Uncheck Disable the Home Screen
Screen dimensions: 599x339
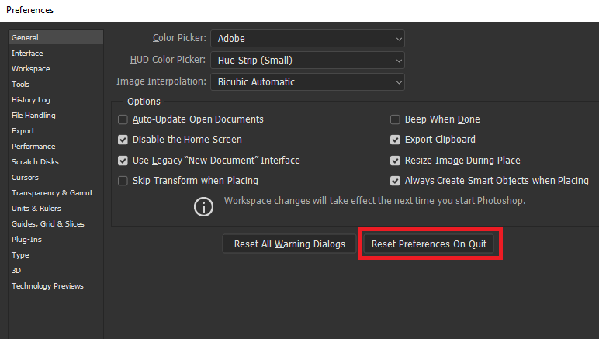coord(123,140)
